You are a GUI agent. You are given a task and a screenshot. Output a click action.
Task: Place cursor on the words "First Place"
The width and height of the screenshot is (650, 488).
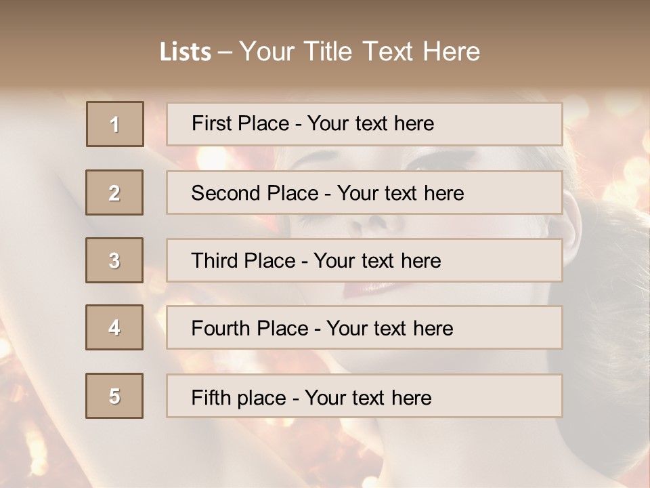pyautogui.click(x=240, y=123)
